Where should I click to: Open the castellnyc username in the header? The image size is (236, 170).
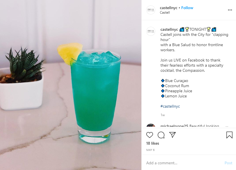pyautogui.click(x=168, y=8)
